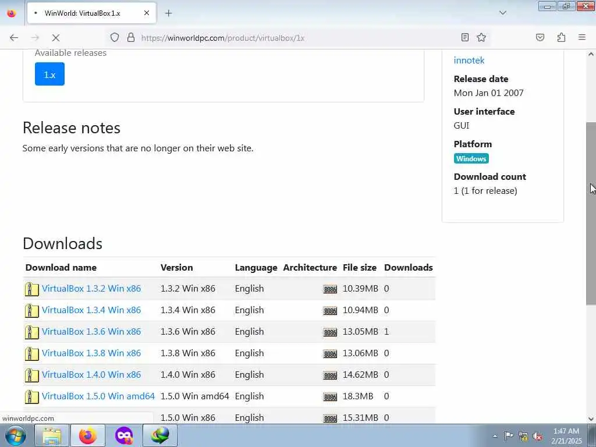
Task: Click the page scrollbar down arrow
Action: tap(591, 419)
